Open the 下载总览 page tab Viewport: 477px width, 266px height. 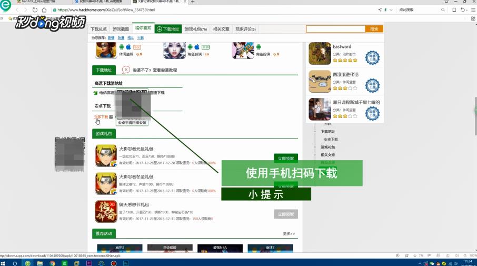[x=98, y=29]
